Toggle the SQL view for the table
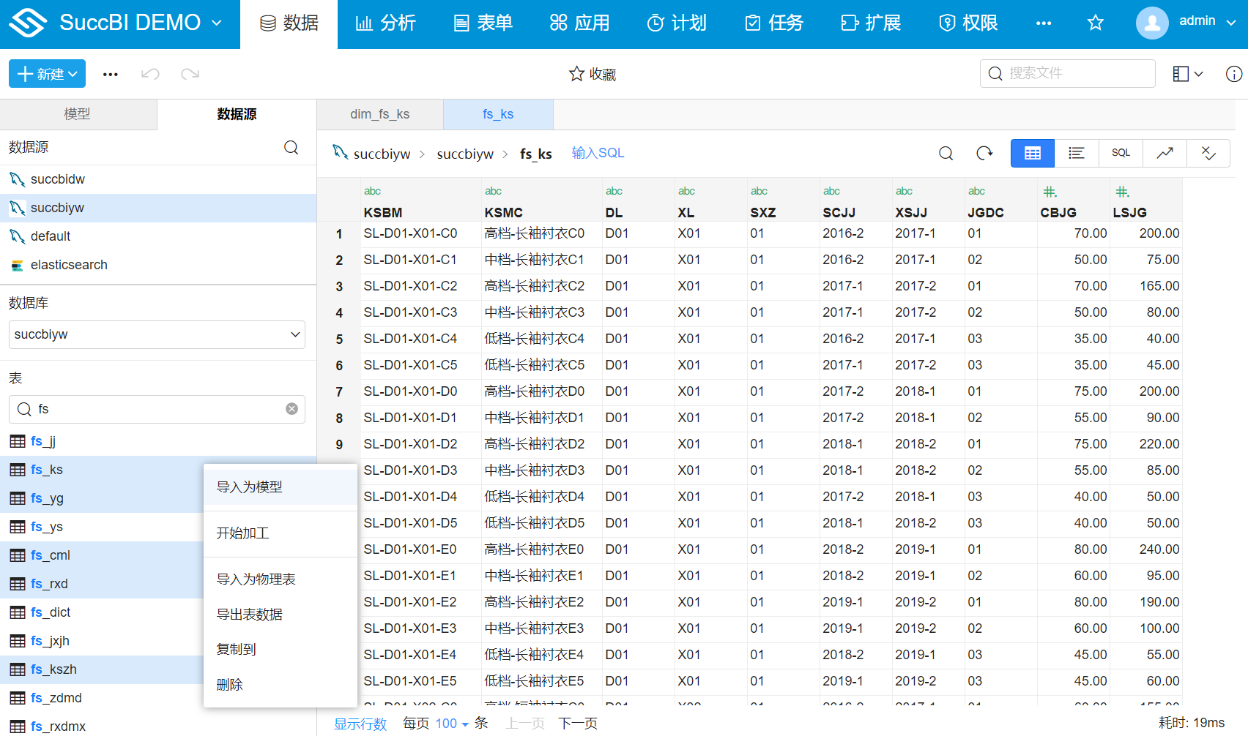 pyautogui.click(x=1121, y=153)
